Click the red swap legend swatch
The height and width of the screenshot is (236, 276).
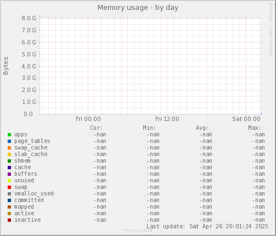click(9, 187)
